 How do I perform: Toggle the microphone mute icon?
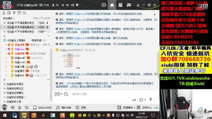[x=20, y=108]
